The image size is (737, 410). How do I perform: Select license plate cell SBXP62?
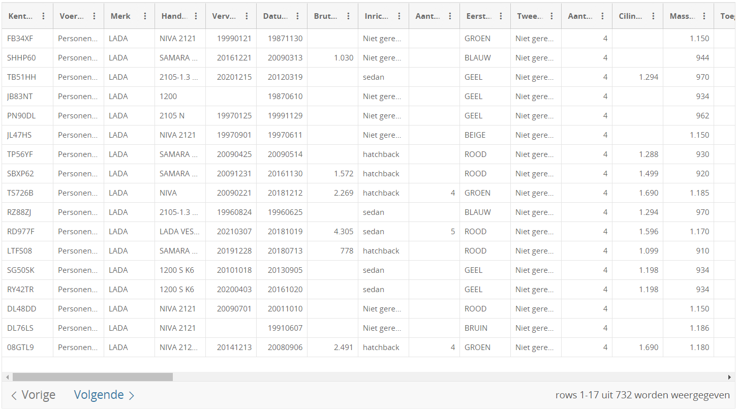27,174
